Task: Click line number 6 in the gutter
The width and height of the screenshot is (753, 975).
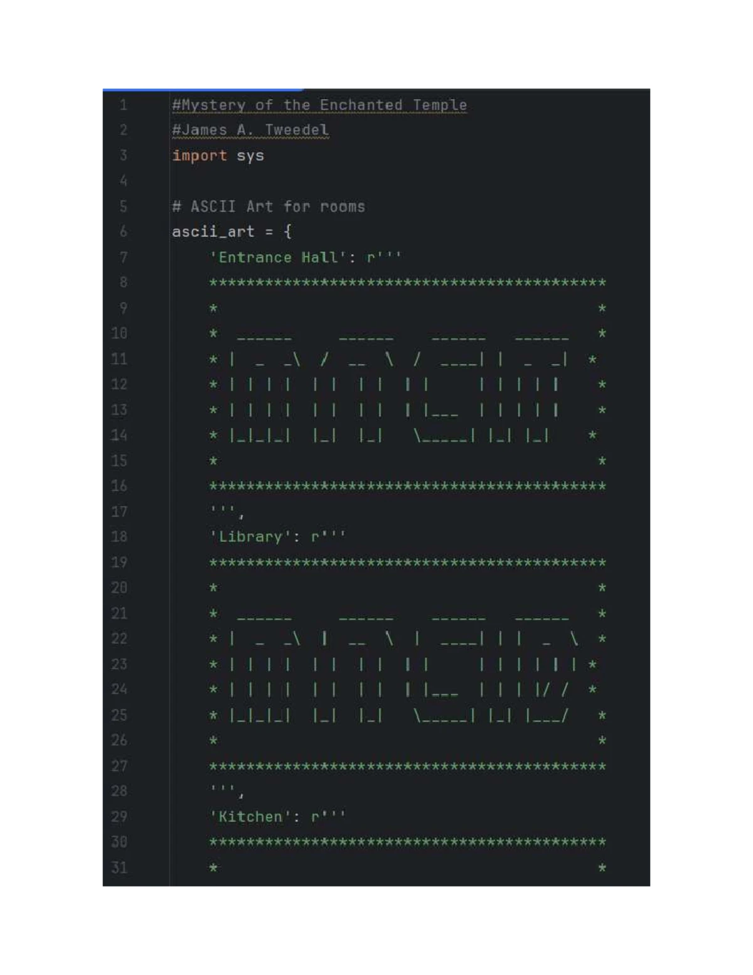Action: [123, 232]
